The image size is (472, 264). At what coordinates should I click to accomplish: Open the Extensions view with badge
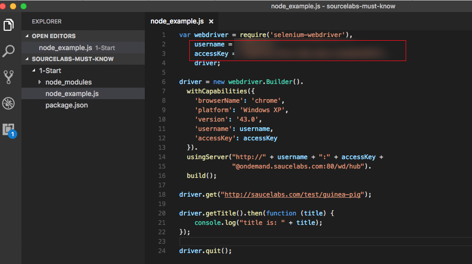pos(9,130)
